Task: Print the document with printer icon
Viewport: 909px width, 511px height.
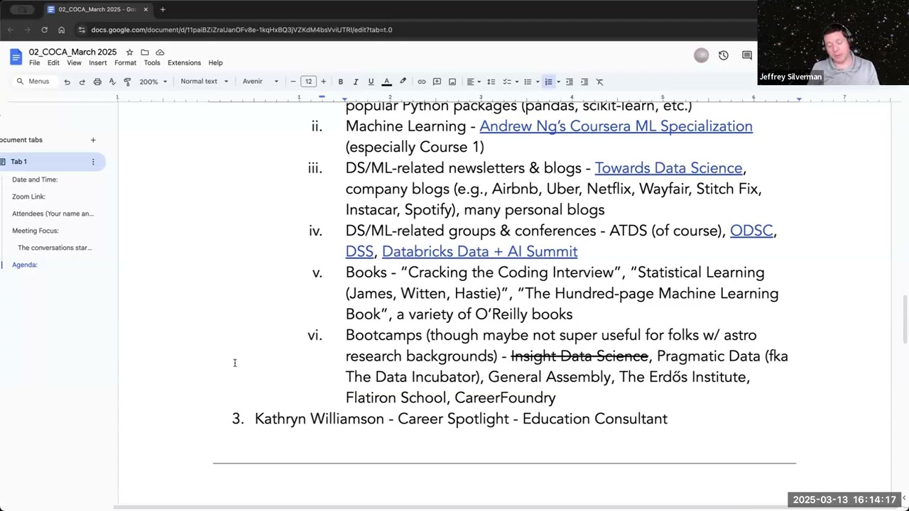Action: (97, 82)
